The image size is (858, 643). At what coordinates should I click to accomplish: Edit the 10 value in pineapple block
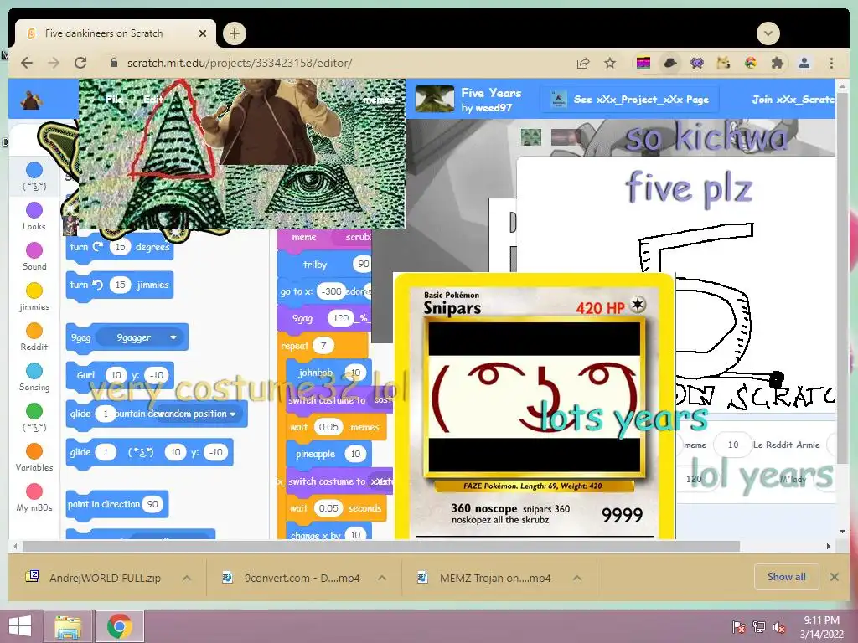[355, 454]
